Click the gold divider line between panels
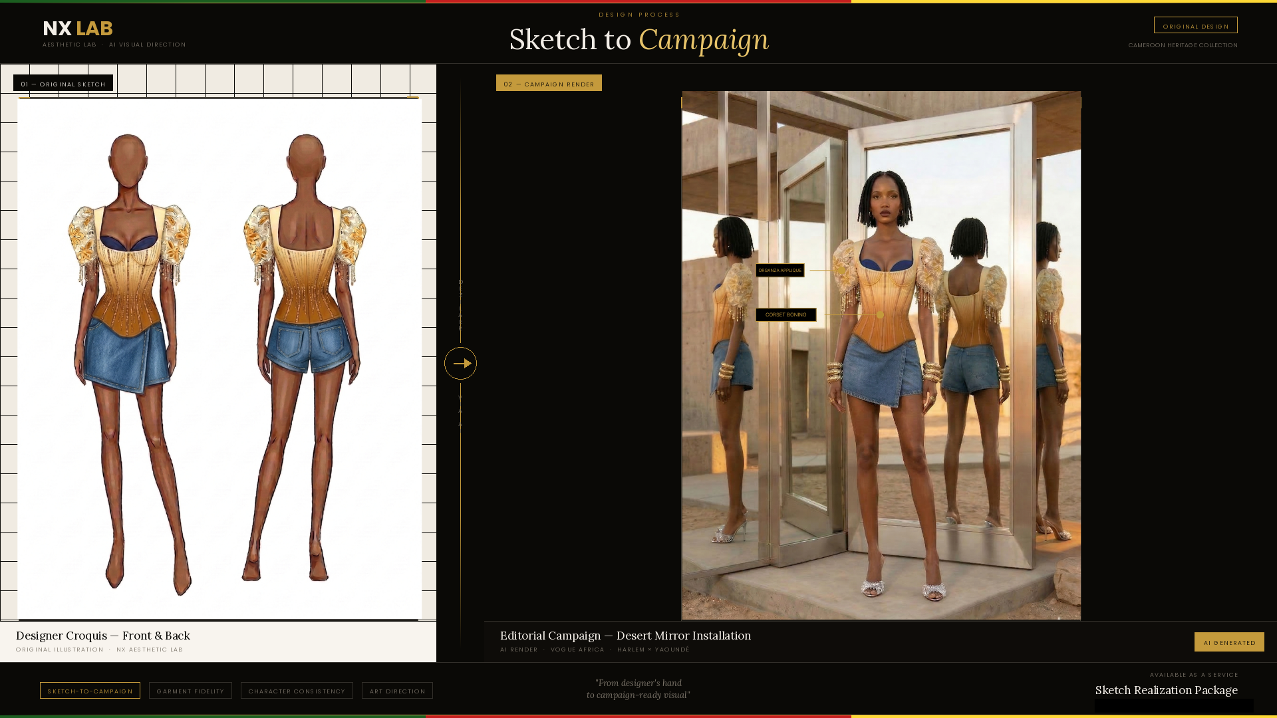The width and height of the screenshot is (1277, 718). (x=461, y=199)
